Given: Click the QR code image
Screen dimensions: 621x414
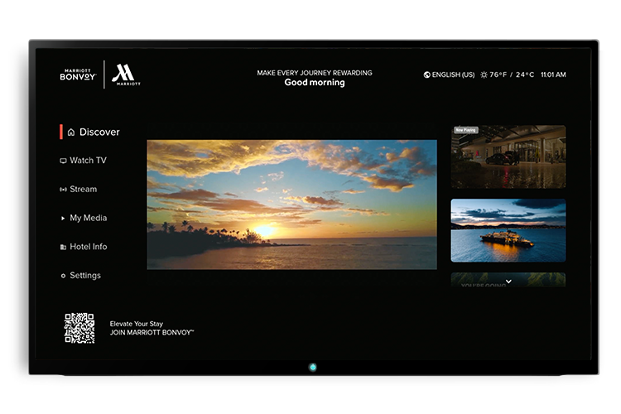Looking at the screenshot, I should [79, 328].
